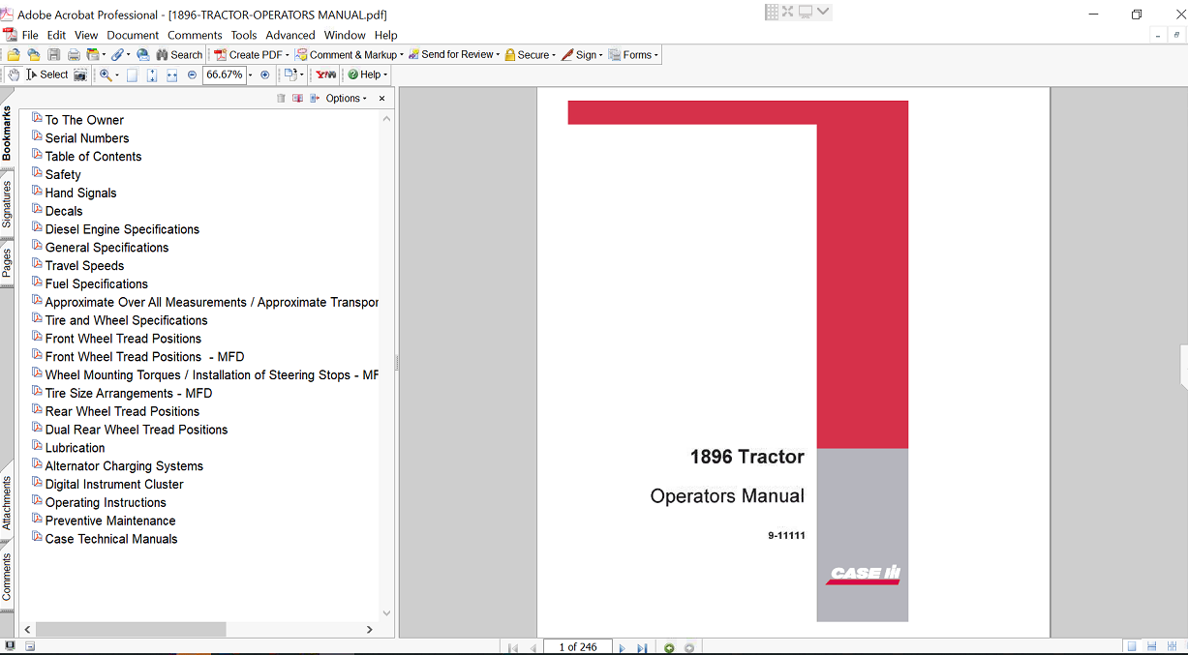1188x655 pixels.
Task: Click the Save disk icon
Action: pyautogui.click(x=54, y=55)
